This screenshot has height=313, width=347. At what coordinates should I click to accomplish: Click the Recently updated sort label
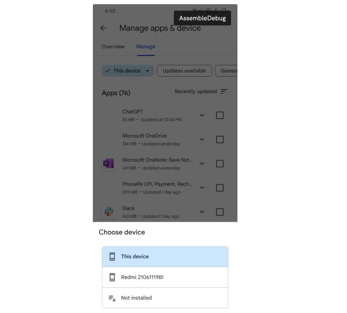tap(196, 91)
